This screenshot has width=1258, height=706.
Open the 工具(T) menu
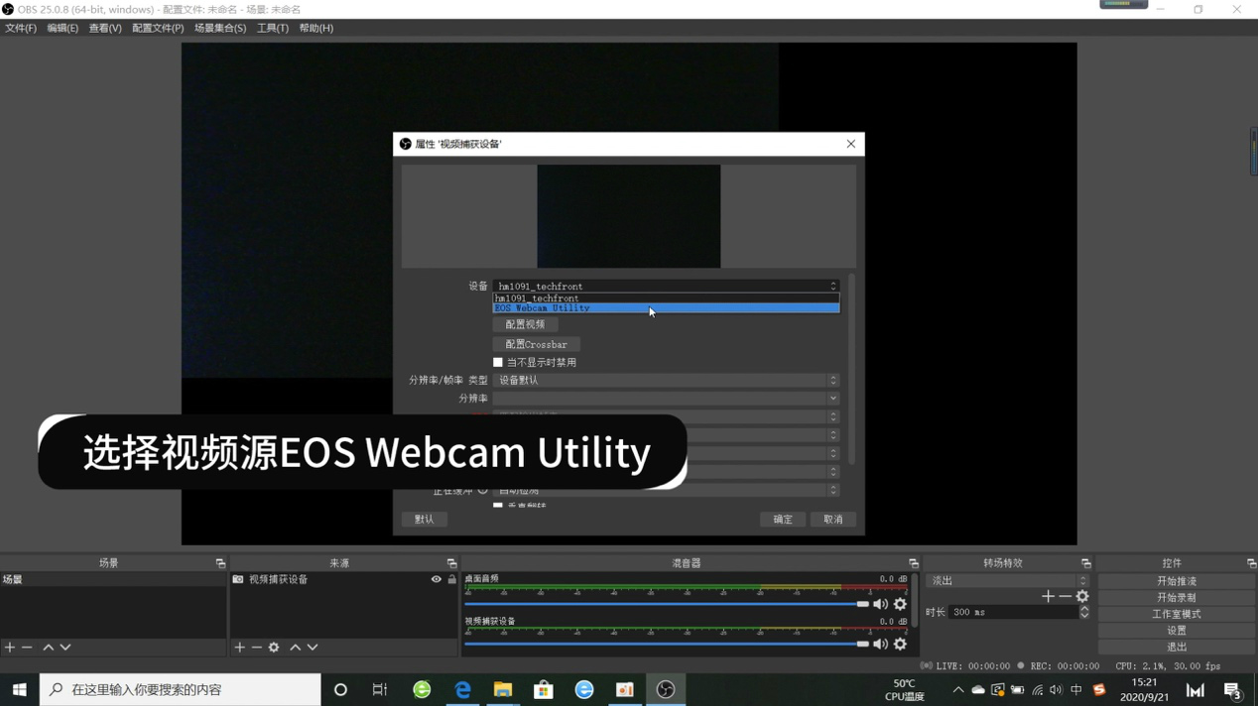270,28
